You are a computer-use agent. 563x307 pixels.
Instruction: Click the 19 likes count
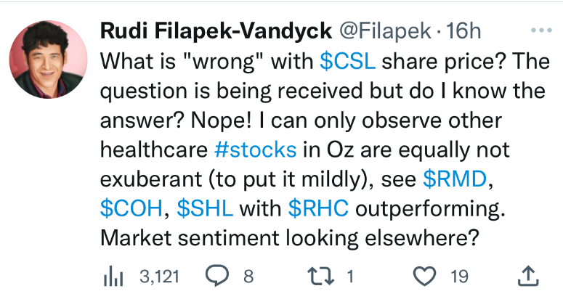[458, 276]
